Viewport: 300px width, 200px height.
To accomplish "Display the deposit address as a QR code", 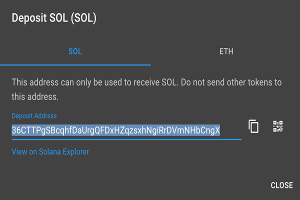I will (278, 126).
